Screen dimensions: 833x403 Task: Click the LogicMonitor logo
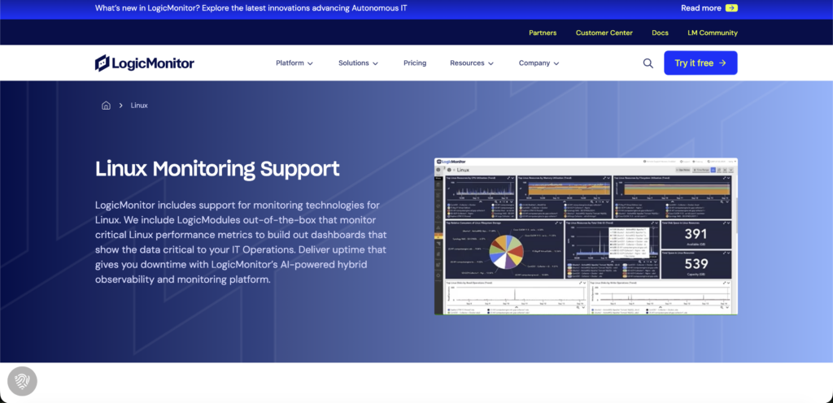click(145, 63)
